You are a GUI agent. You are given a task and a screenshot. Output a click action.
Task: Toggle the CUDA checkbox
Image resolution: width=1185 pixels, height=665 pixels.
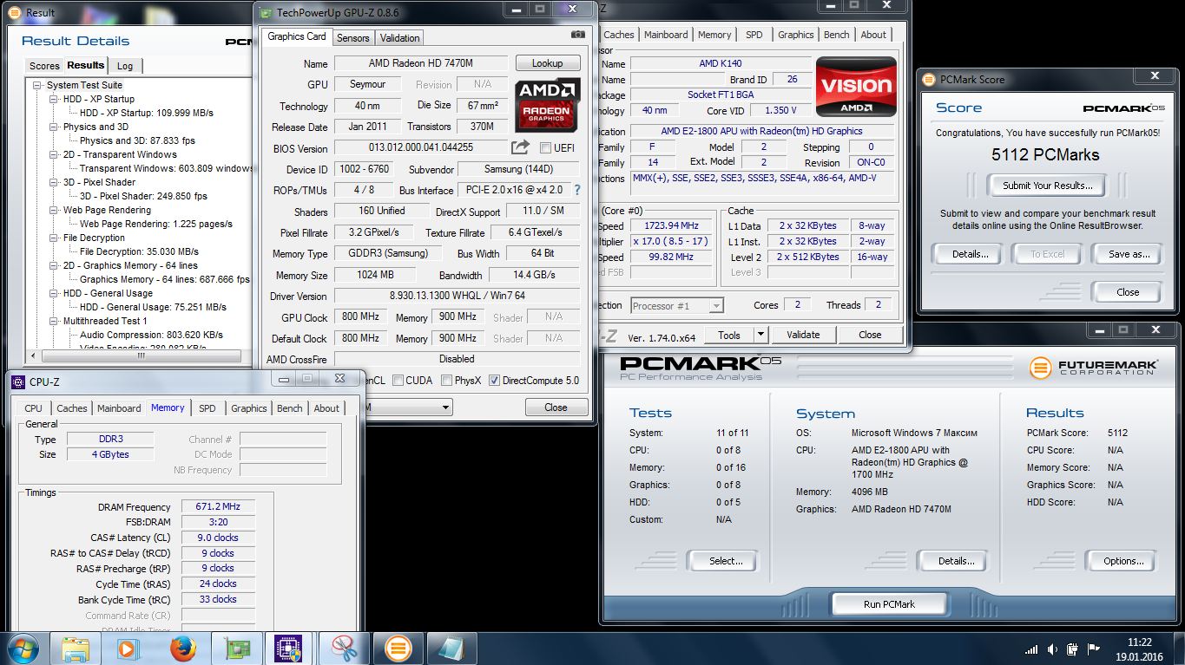[398, 380]
